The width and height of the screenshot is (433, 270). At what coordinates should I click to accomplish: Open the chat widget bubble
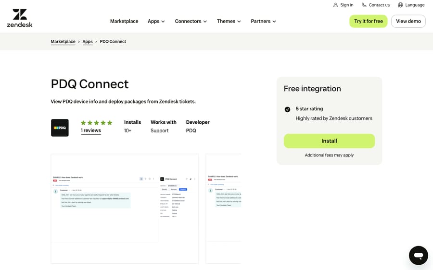tap(419, 256)
